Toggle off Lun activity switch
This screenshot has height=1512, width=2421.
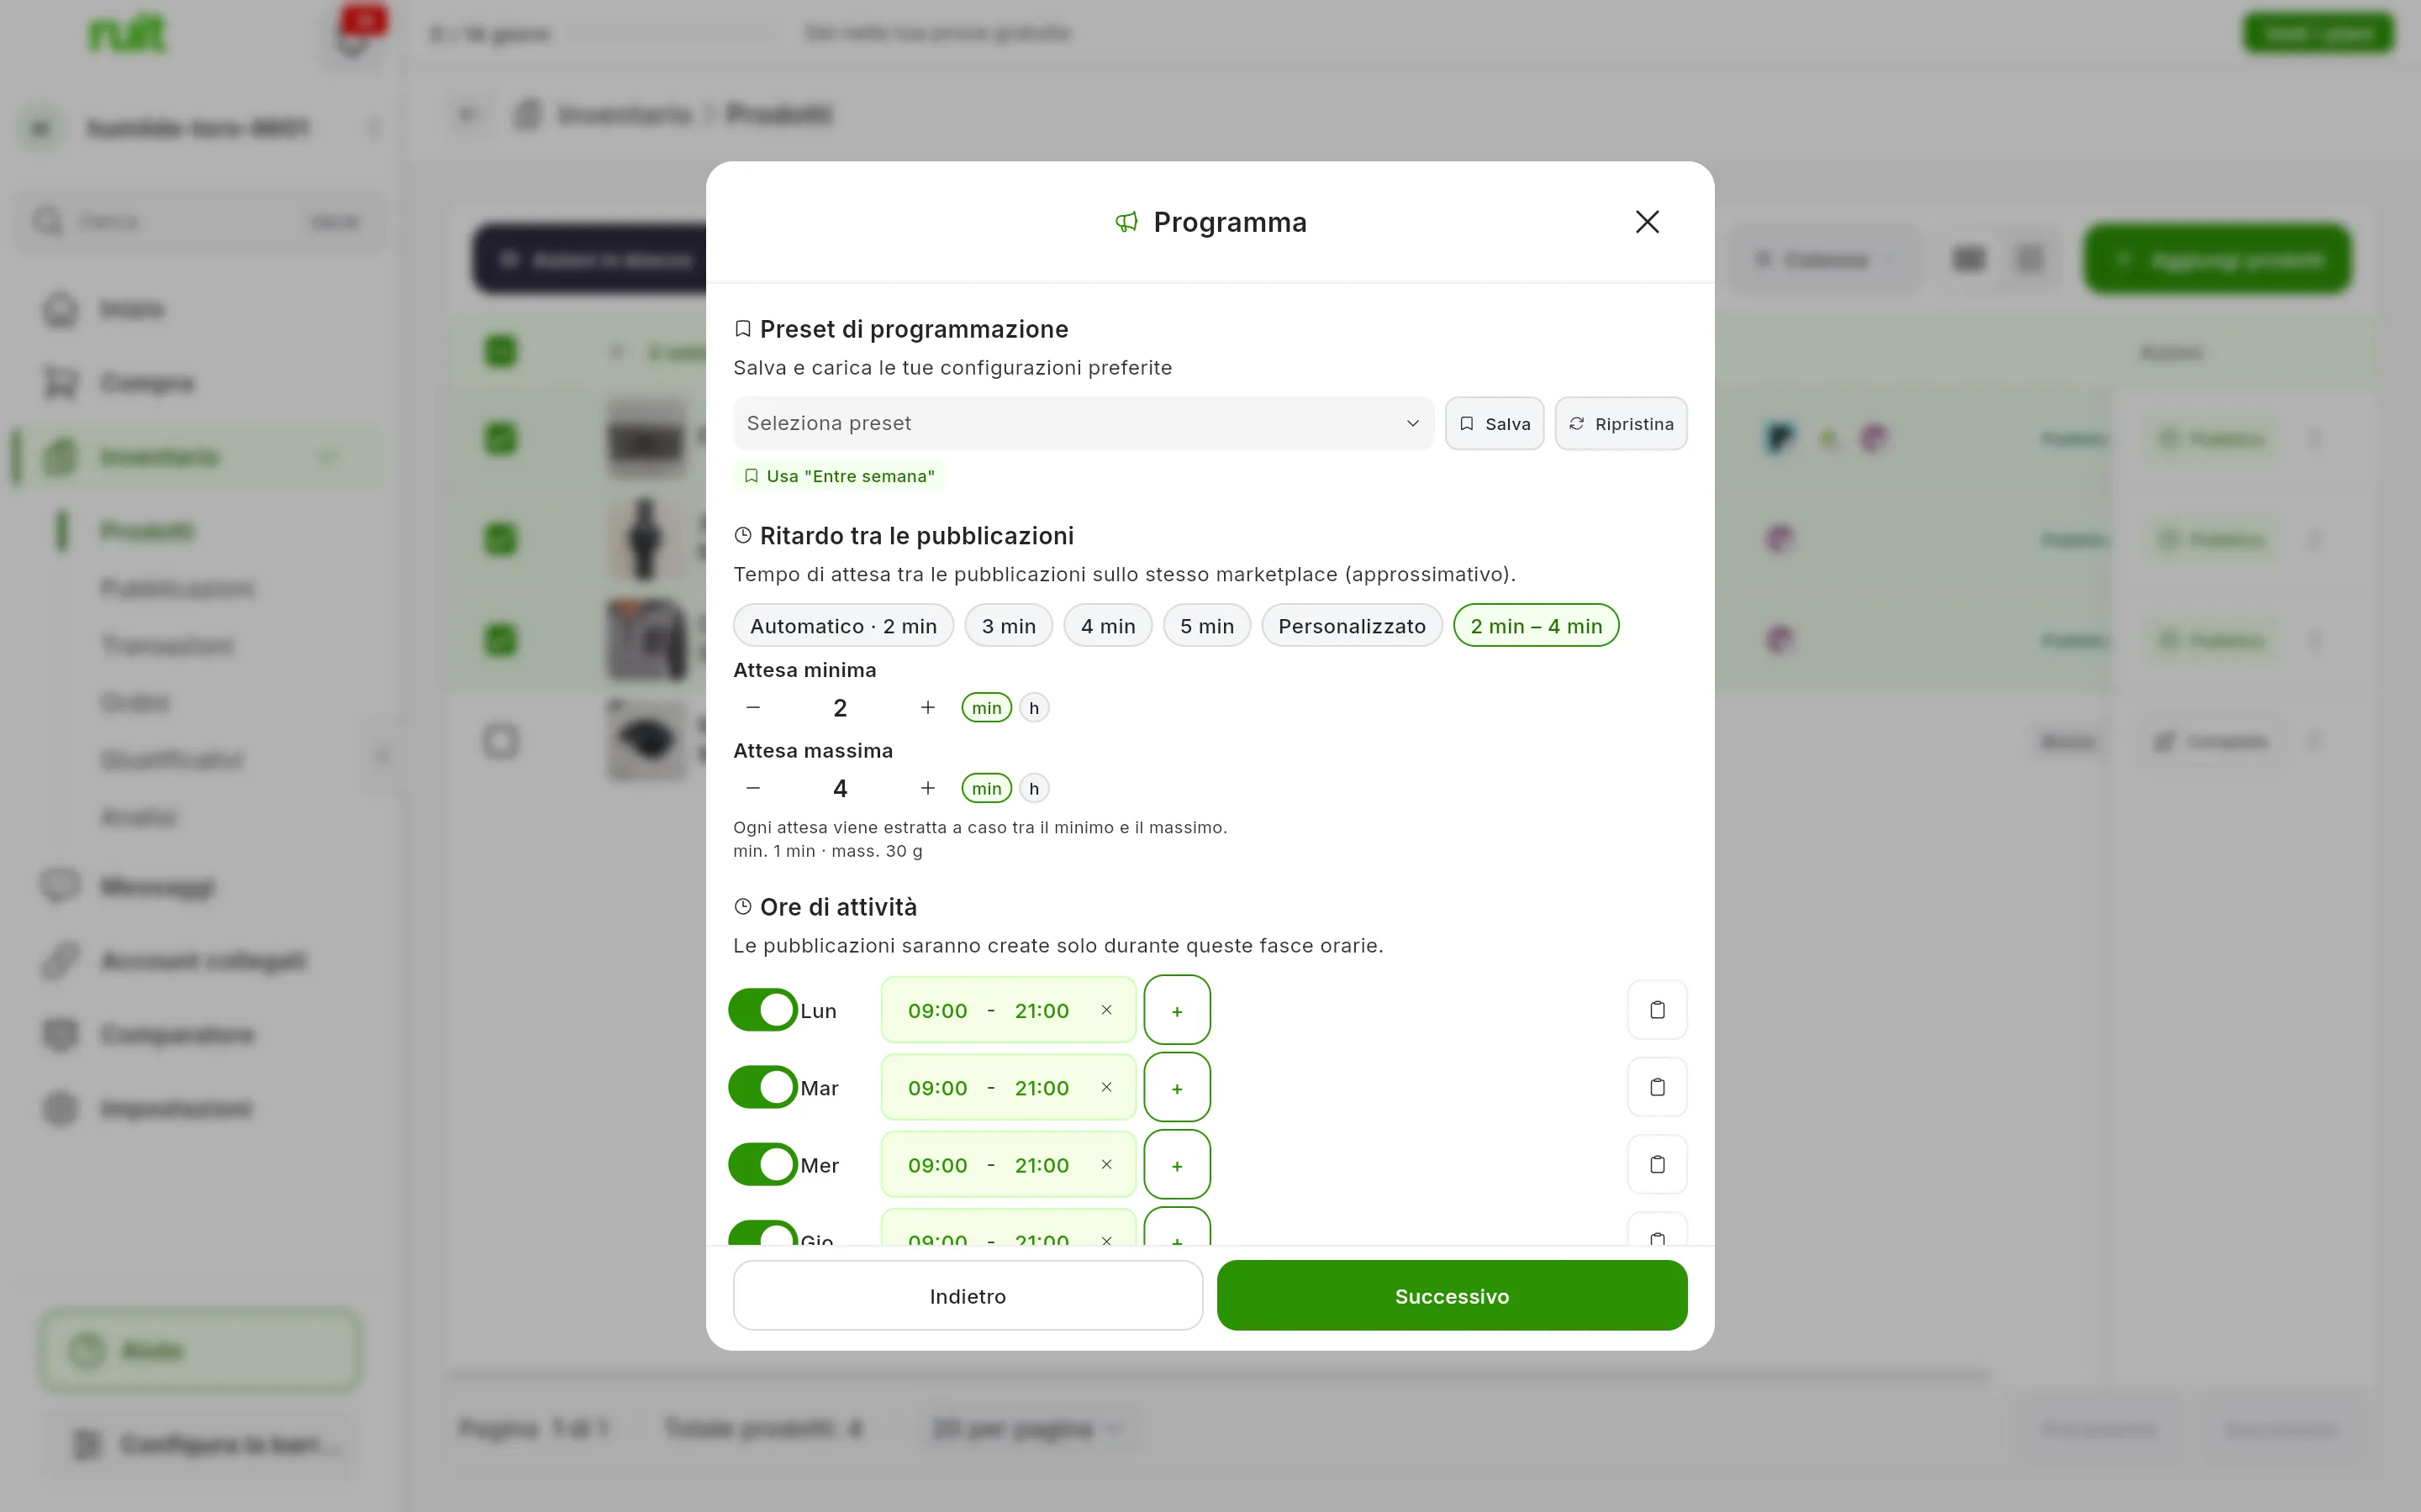(762, 1010)
